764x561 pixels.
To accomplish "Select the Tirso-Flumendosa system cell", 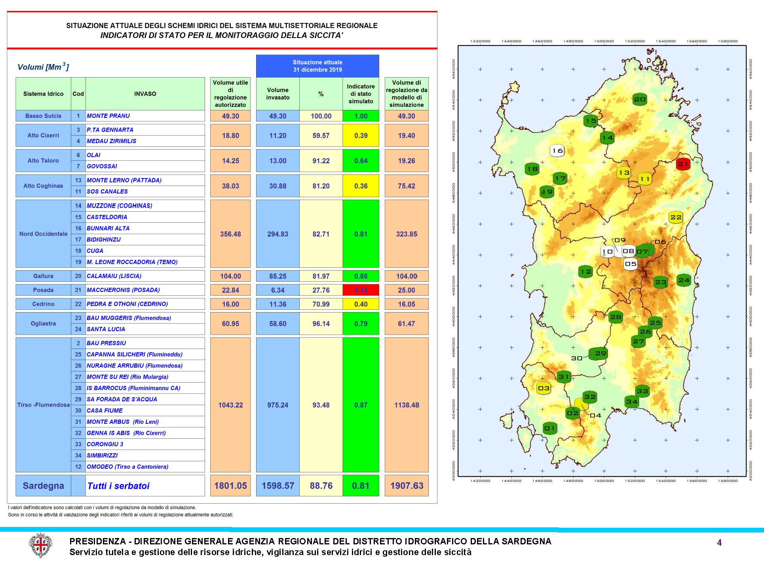I will coord(43,405).
